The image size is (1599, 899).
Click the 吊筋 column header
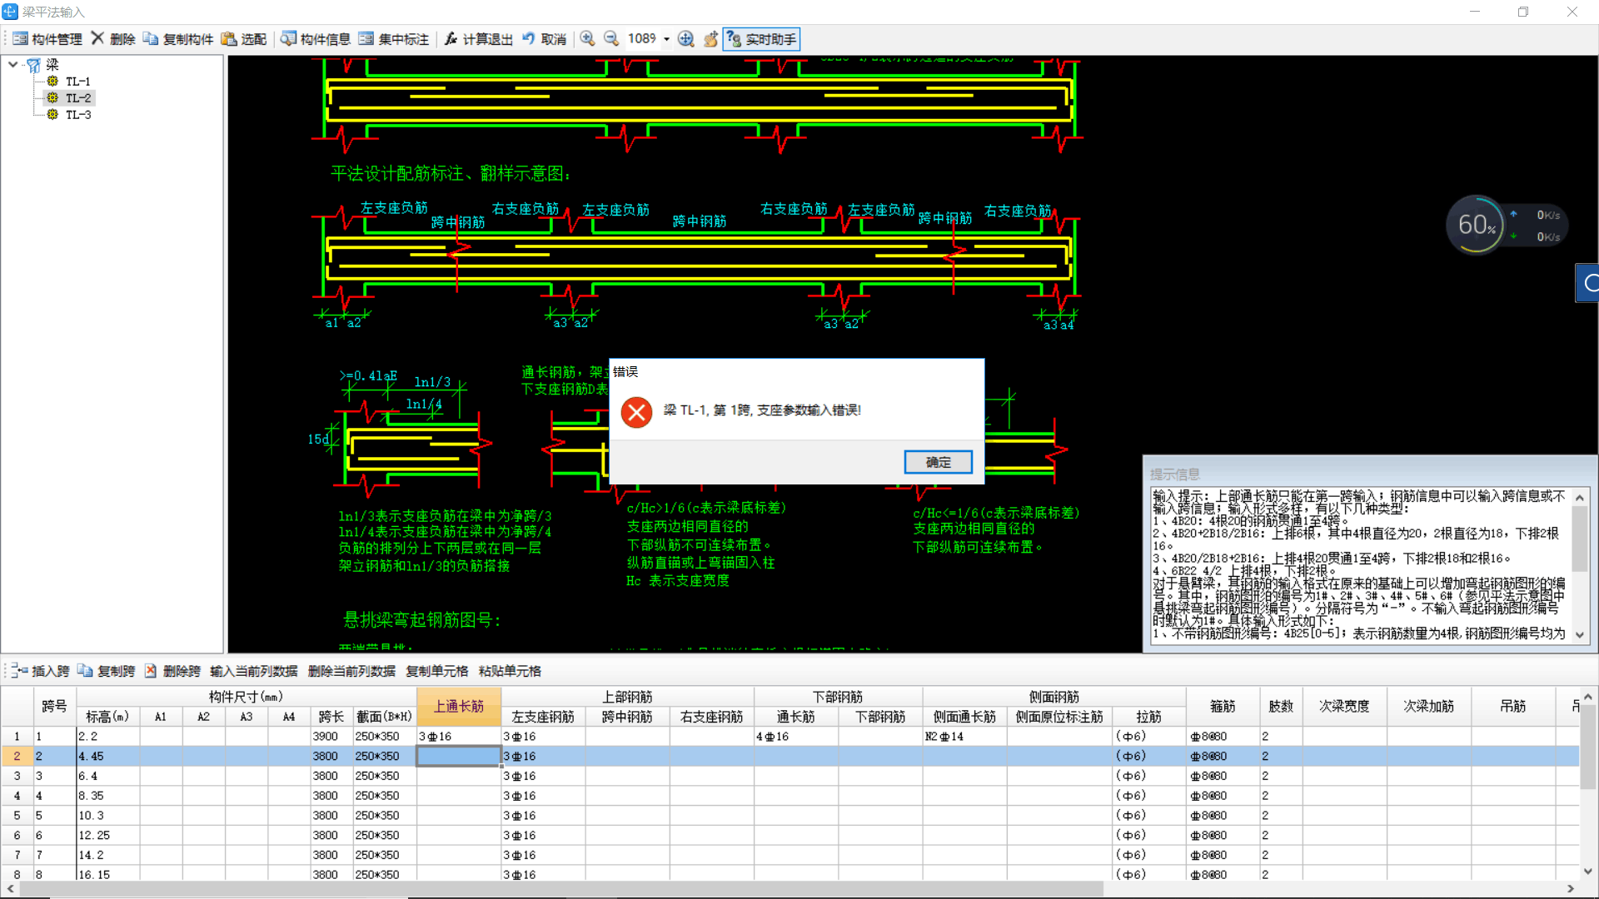(1513, 706)
